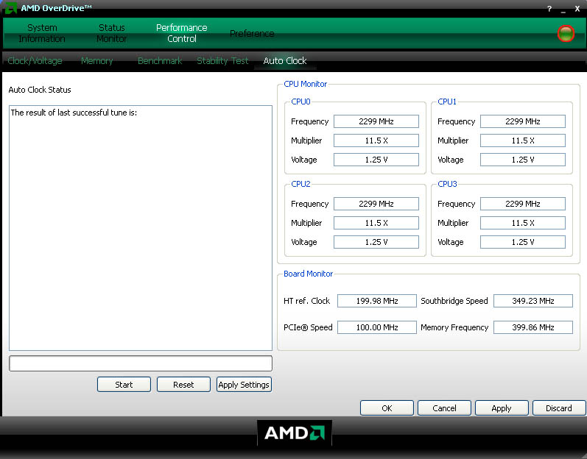Click the 'Memory Frequency' label
Screen dimensions: 587x459
pos(454,327)
